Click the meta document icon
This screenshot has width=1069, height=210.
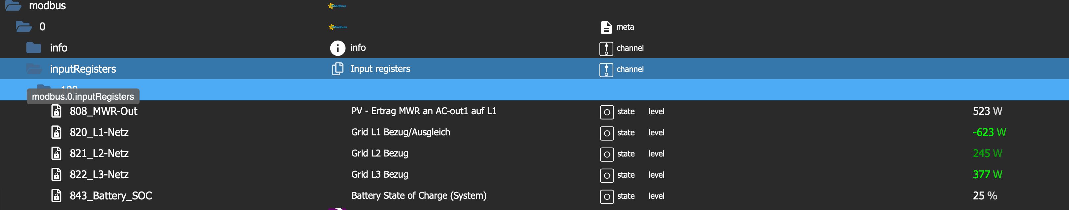tap(606, 27)
